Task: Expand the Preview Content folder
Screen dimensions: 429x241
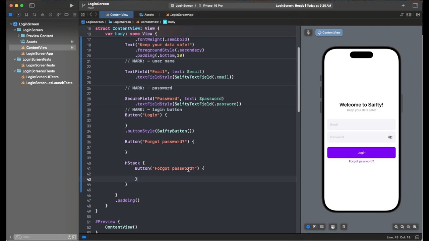Action: click(18, 36)
